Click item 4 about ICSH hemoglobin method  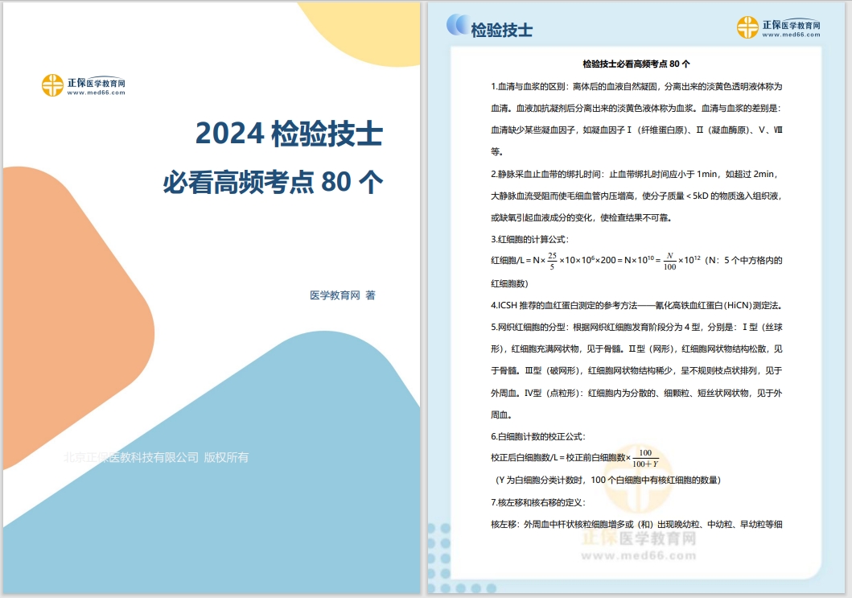pyautogui.click(x=636, y=305)
